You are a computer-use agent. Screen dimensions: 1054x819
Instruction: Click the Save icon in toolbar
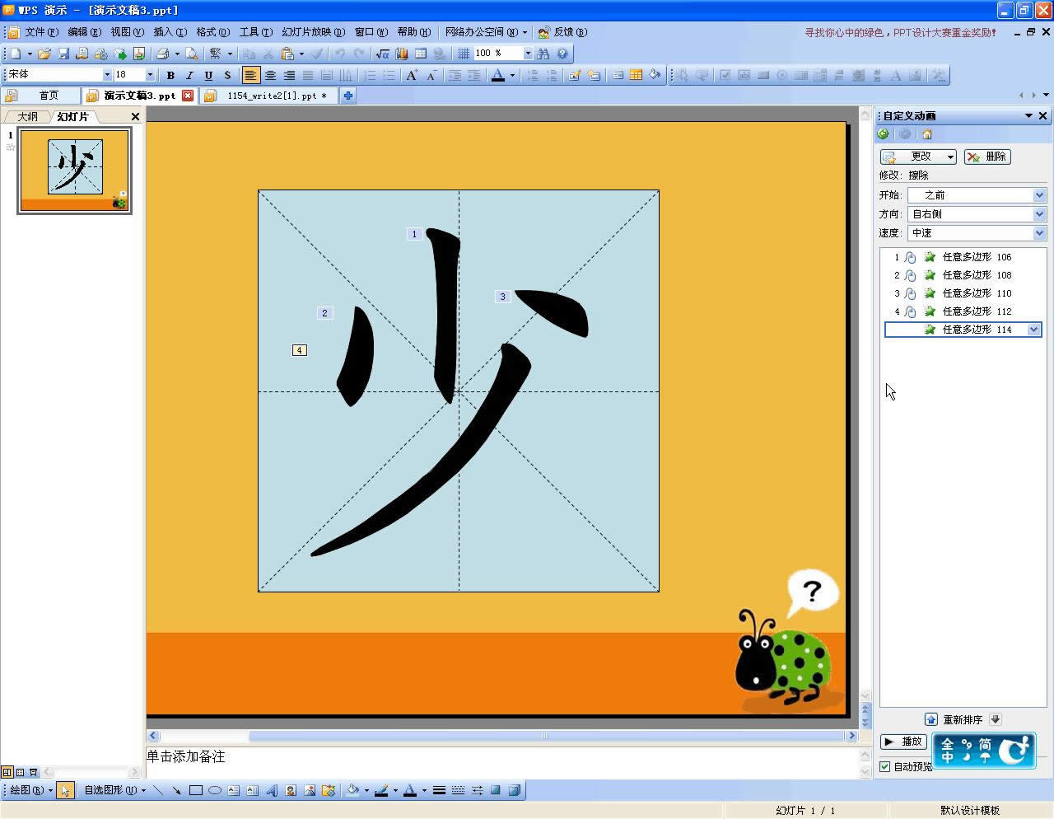point(63,54)
